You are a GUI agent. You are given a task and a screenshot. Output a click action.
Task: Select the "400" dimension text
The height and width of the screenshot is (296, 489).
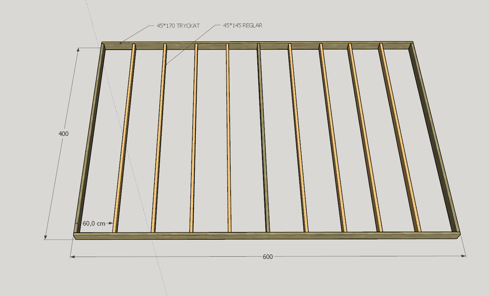[63, 134]
